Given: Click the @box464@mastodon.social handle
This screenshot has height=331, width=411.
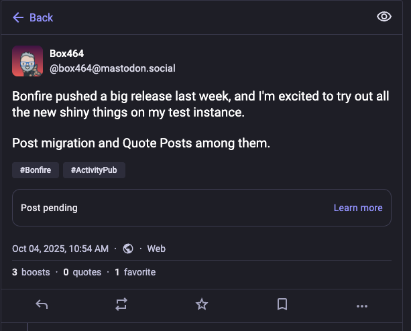Looking at the screenshot, I should tap(113, 68).
